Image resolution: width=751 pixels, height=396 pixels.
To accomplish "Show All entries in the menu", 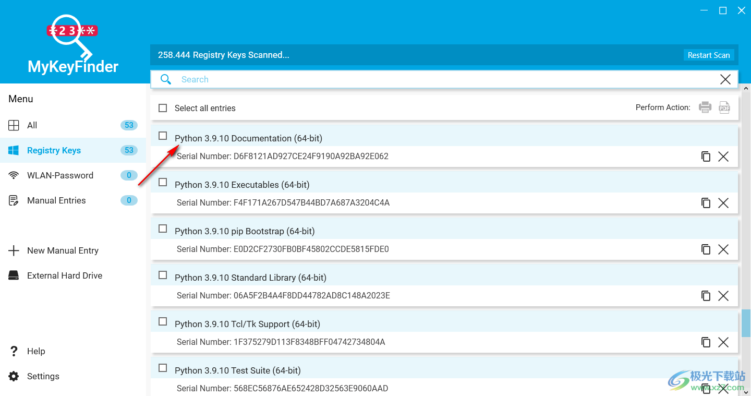I will point(73,125).
